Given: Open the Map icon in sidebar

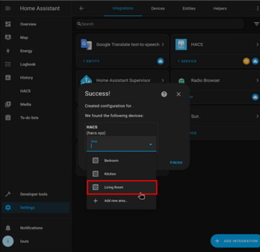Looking at the screenshot, I should 8,38.
